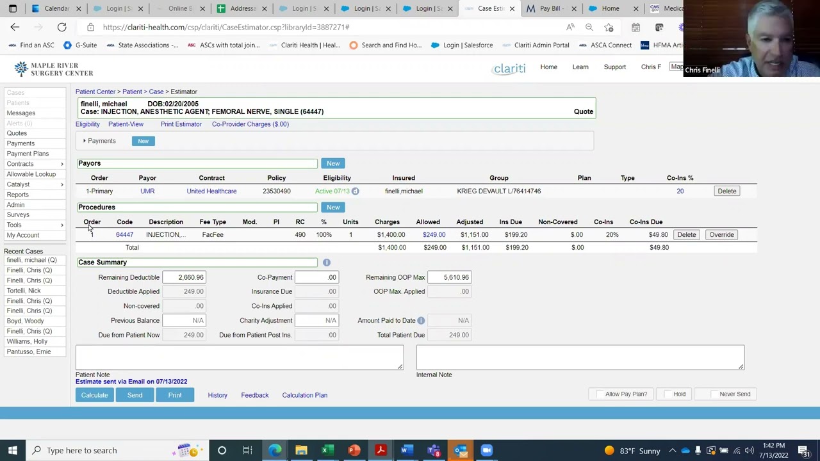Screen dimensions: 820x461
Task: Add a new procedure with New button
Action: [333, 207]
